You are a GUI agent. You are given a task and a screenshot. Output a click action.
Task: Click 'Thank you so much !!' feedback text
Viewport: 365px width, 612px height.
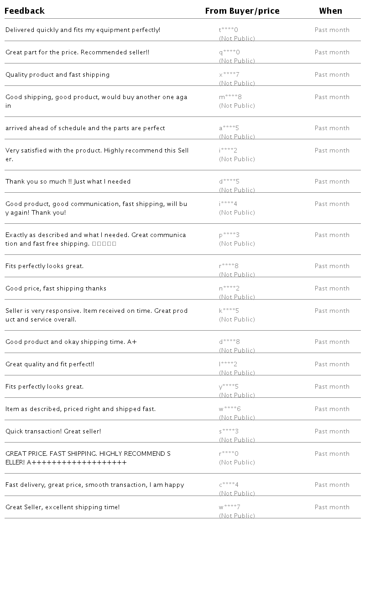tap(68, 182)
